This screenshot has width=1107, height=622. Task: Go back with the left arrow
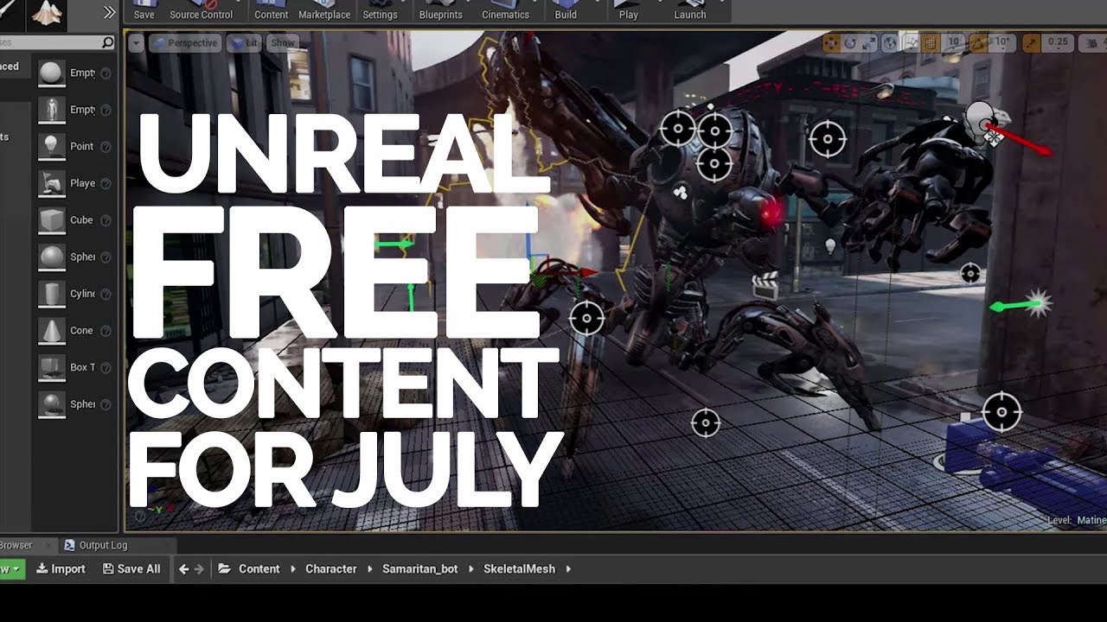[183, 568]
